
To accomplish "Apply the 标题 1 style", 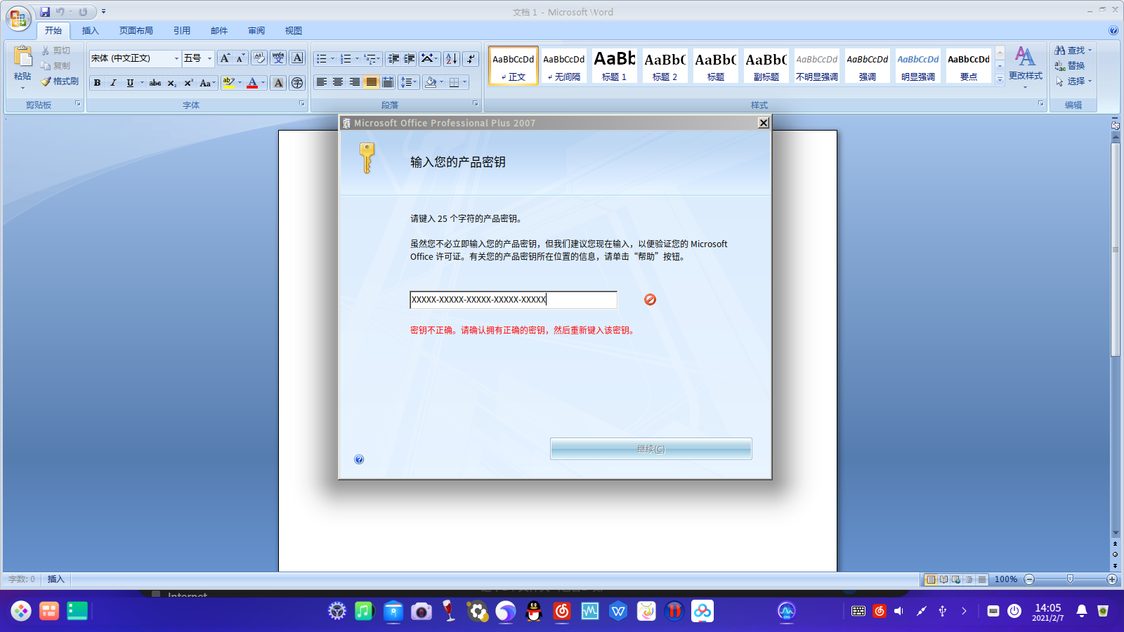I will point(615,65).
